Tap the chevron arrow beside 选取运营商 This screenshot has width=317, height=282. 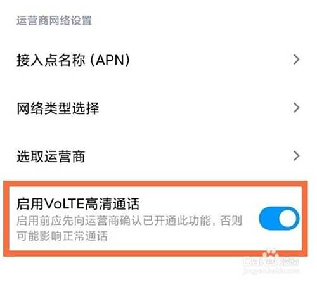(297, 156)
